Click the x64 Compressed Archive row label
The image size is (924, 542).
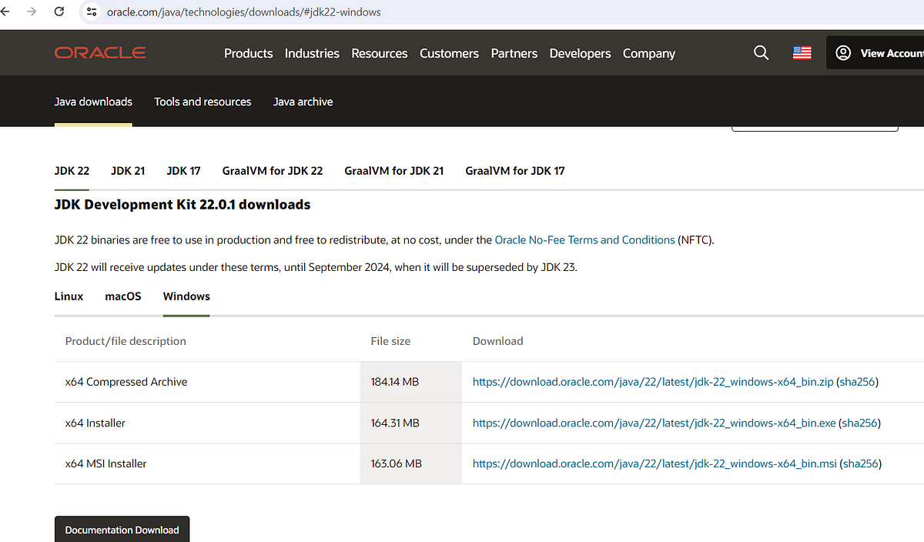(126, 382)
